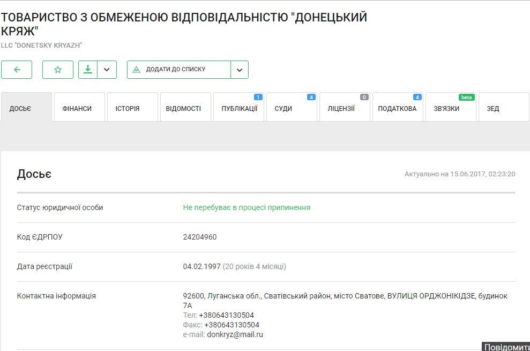Click the phone number after Тел:

point(226,315)
